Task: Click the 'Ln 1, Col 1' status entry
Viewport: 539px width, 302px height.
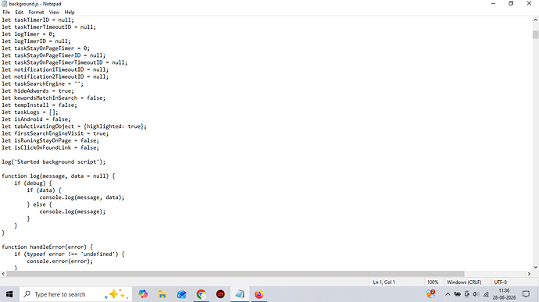Action: coord(384,282)
